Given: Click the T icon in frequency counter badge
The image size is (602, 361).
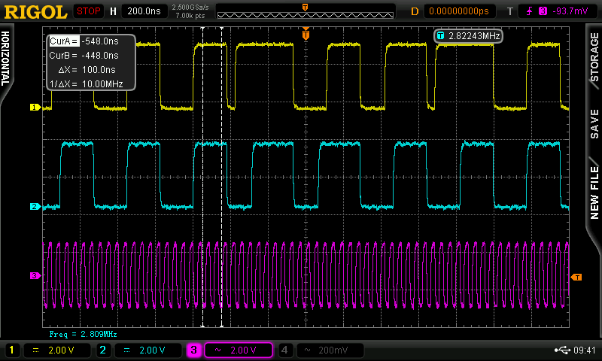Looking at the screenshot, I should click(x=441, y=35).
